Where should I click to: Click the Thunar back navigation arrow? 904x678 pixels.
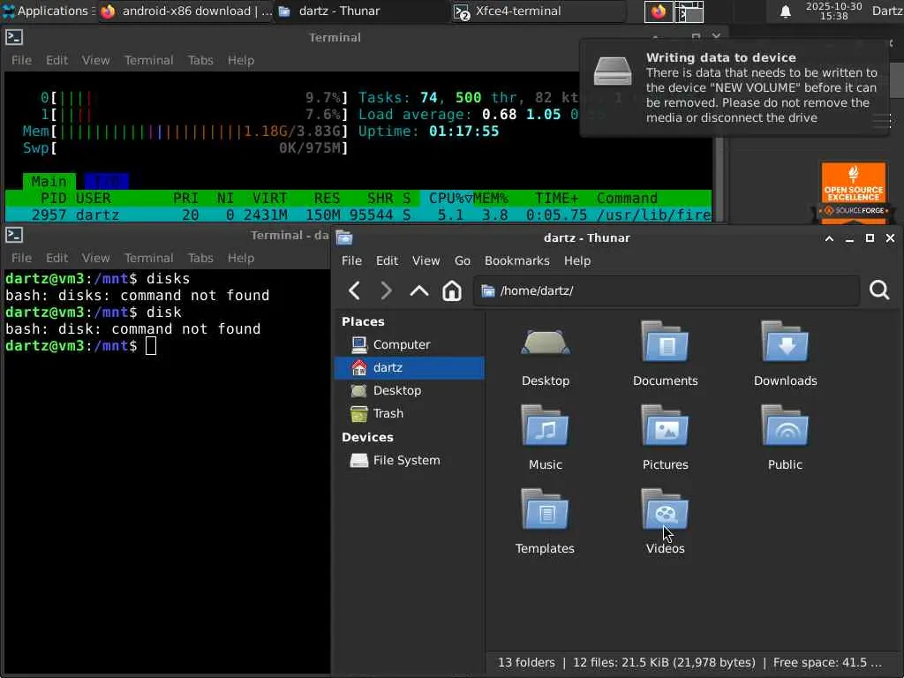354,290
